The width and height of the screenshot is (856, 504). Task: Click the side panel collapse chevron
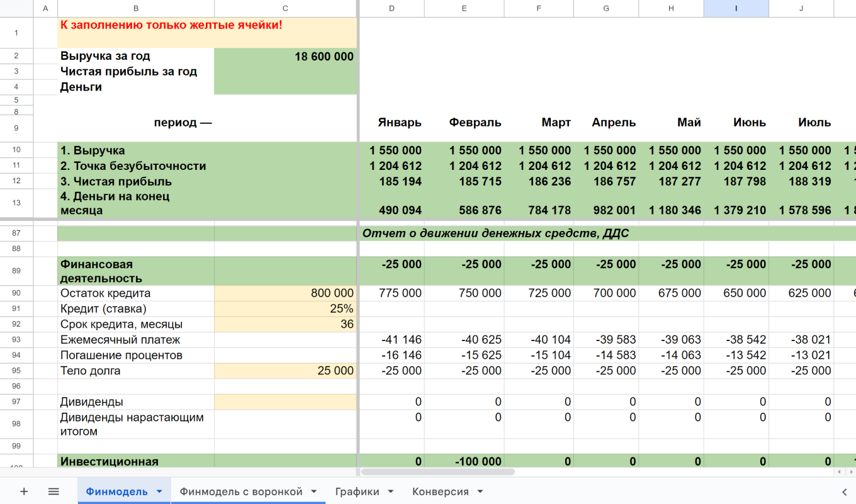(845, 491)
